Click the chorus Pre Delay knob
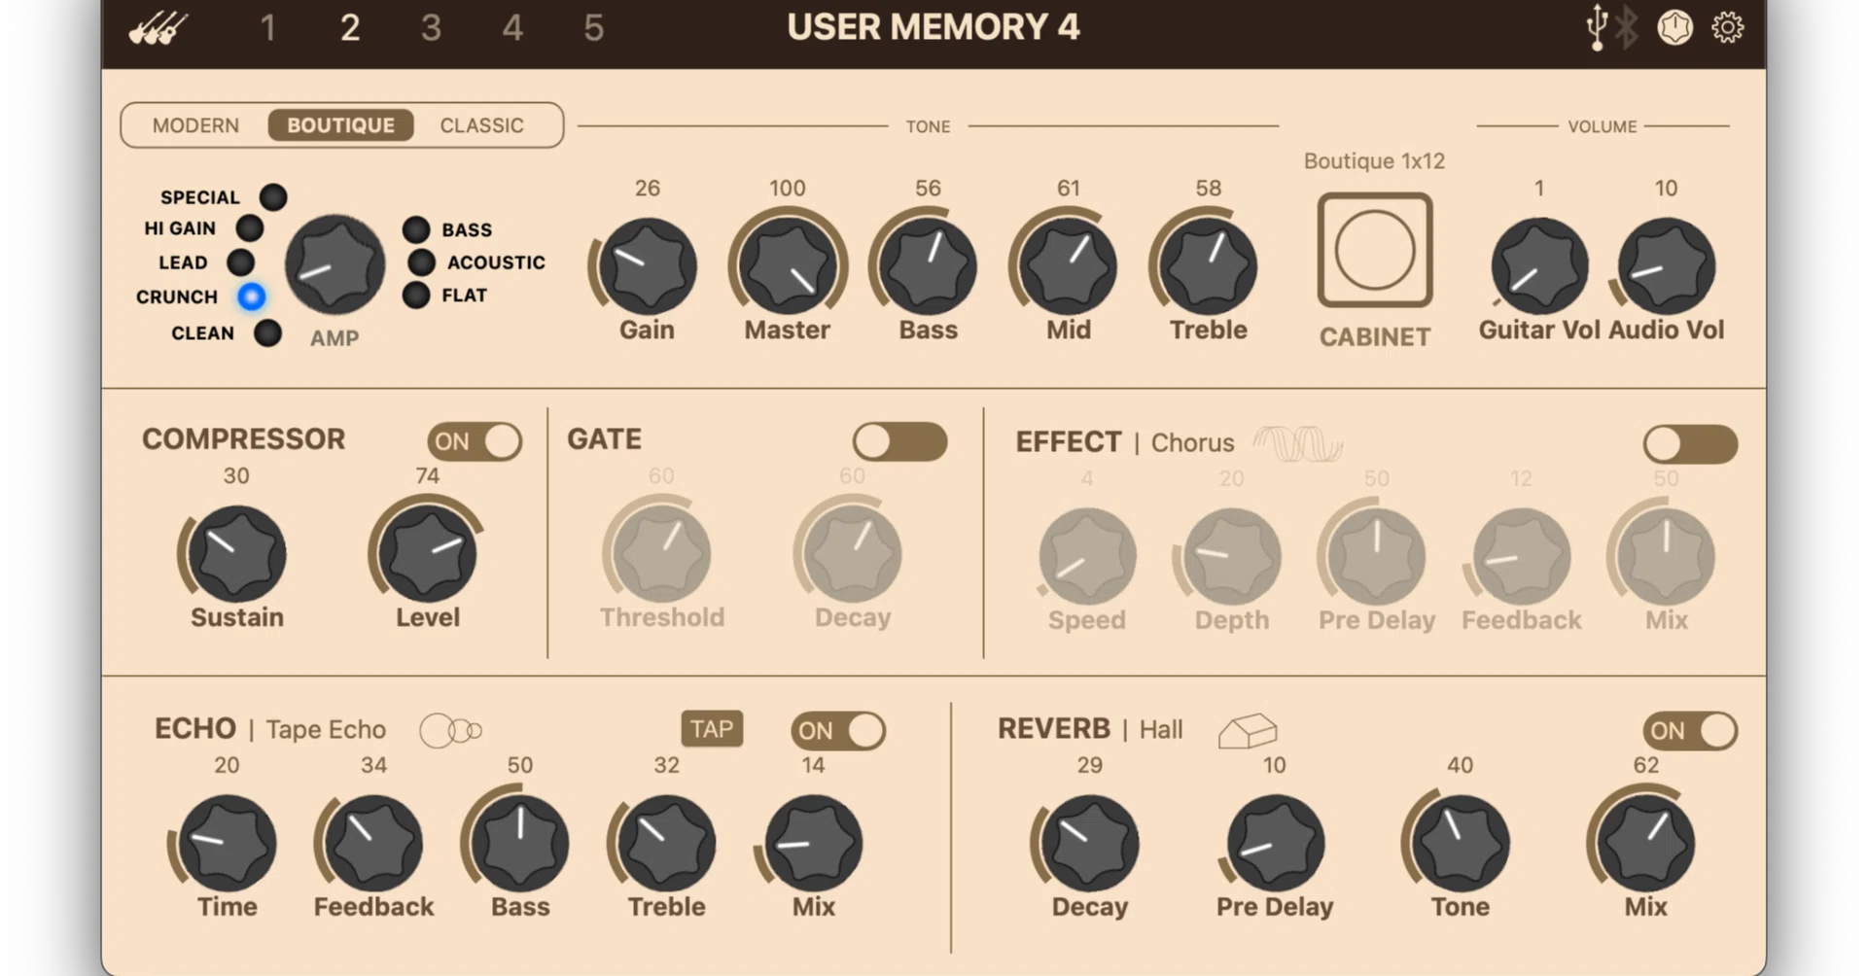Screen dimensions: 1867x976 [1376, 556]
